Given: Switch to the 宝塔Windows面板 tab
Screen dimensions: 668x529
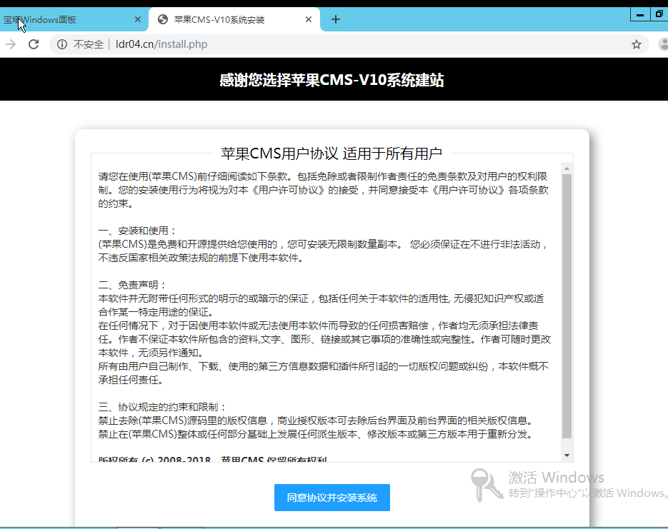Looking at the screenshot, I should [72, 19].
